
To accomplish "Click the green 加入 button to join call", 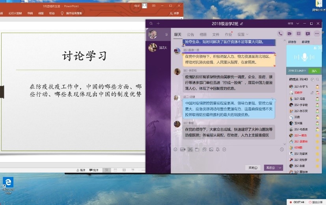I will (x=314, y=71).
